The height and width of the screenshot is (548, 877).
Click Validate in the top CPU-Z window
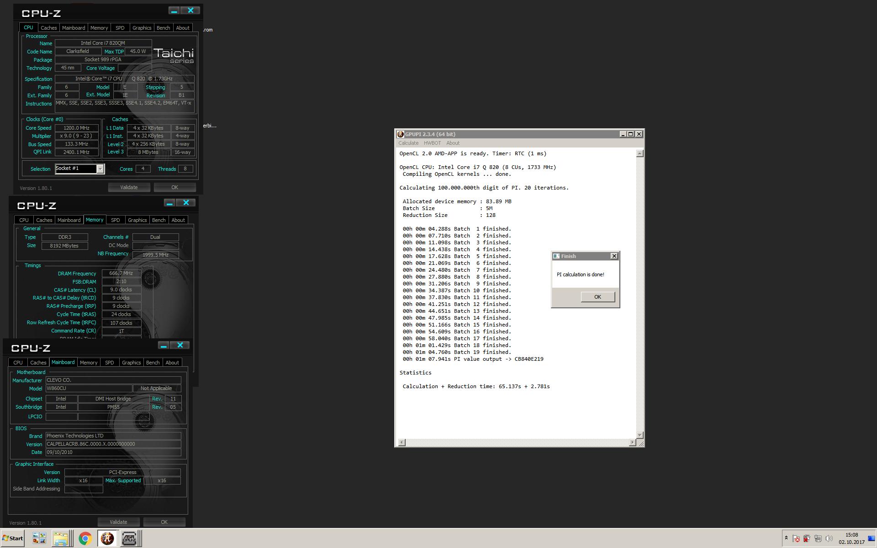click(129, 187)
